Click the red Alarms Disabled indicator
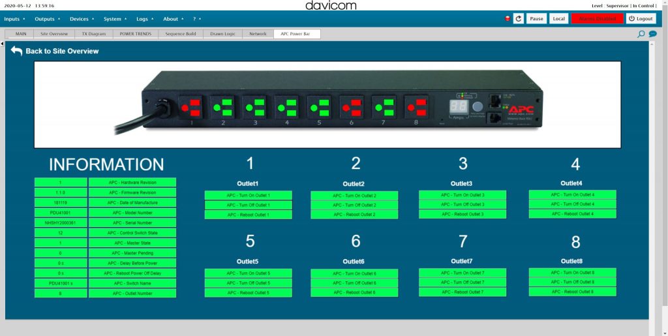 click(596, 19)
